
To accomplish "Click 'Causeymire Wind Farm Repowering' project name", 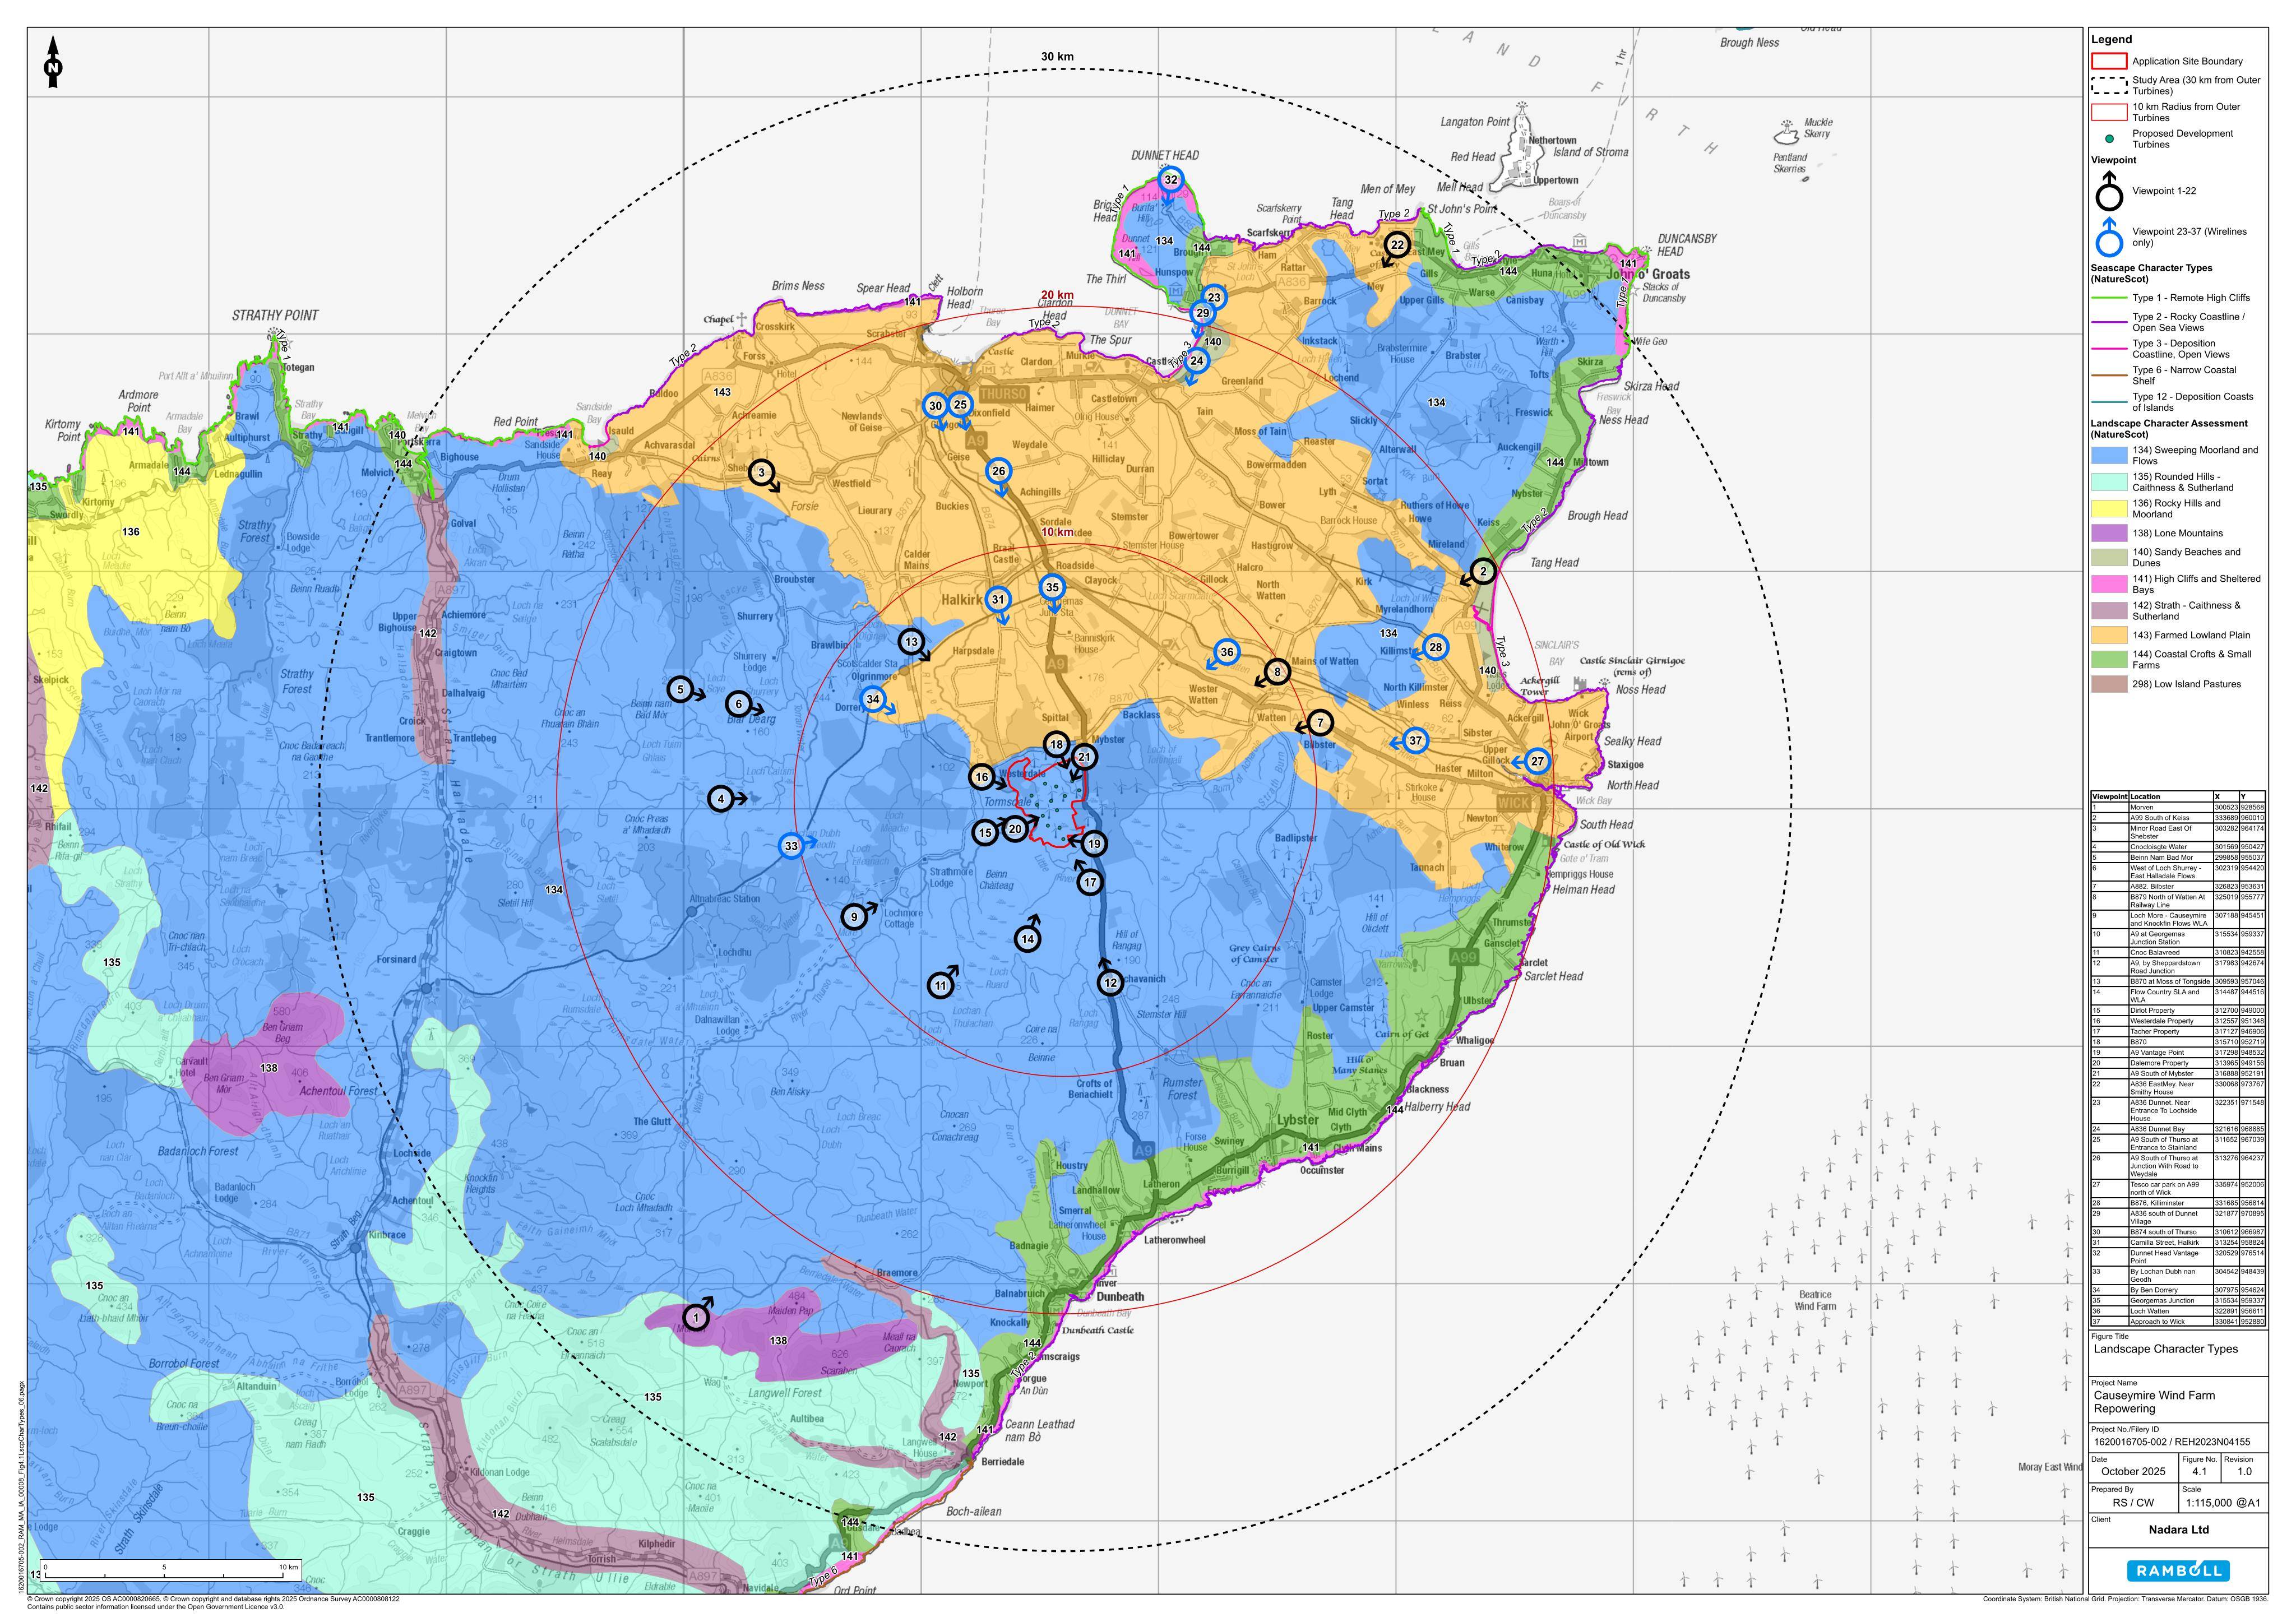I will tap(2154, 1402).
